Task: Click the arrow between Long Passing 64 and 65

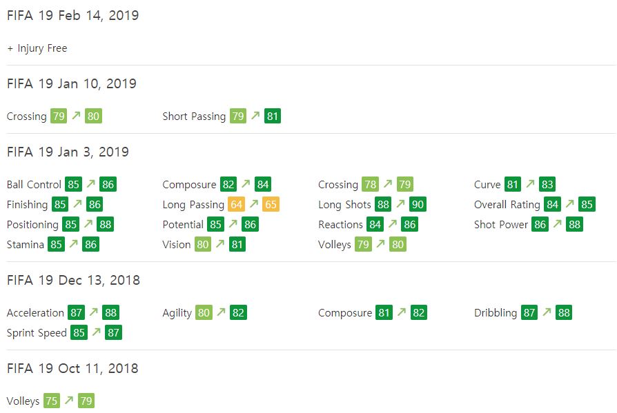Action: 254,203
